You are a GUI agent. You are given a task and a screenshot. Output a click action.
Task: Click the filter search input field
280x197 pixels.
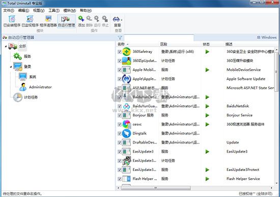coord(159,38)
